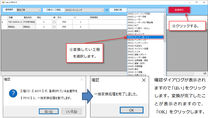Click the application icon in title bar
The width and height of the screenshot is (208, 118).
[3, 2]
